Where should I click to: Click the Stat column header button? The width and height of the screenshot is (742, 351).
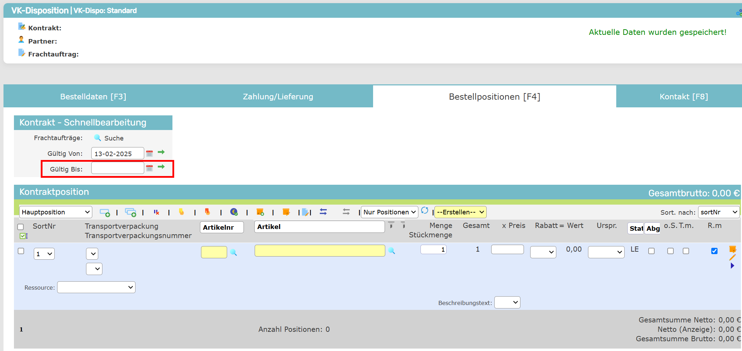[x=636, y=228]
